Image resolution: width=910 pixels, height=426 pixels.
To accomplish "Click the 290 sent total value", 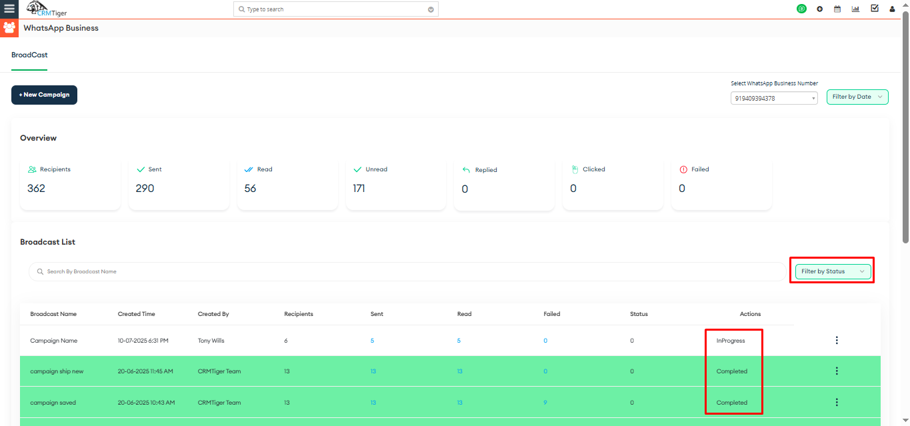I will tap(145, 189).
